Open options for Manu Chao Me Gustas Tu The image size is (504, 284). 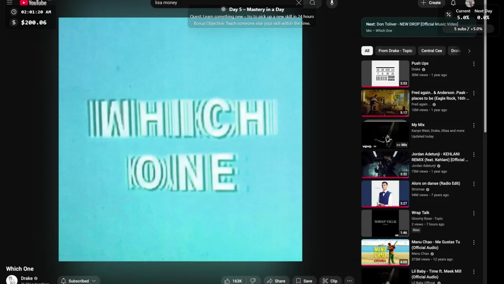pos(474,243)
